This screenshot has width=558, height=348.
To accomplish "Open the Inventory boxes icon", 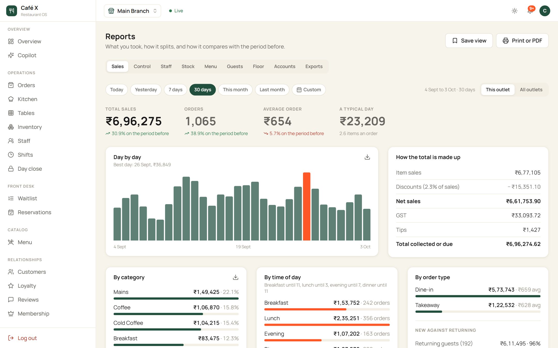I will (11, 127).
